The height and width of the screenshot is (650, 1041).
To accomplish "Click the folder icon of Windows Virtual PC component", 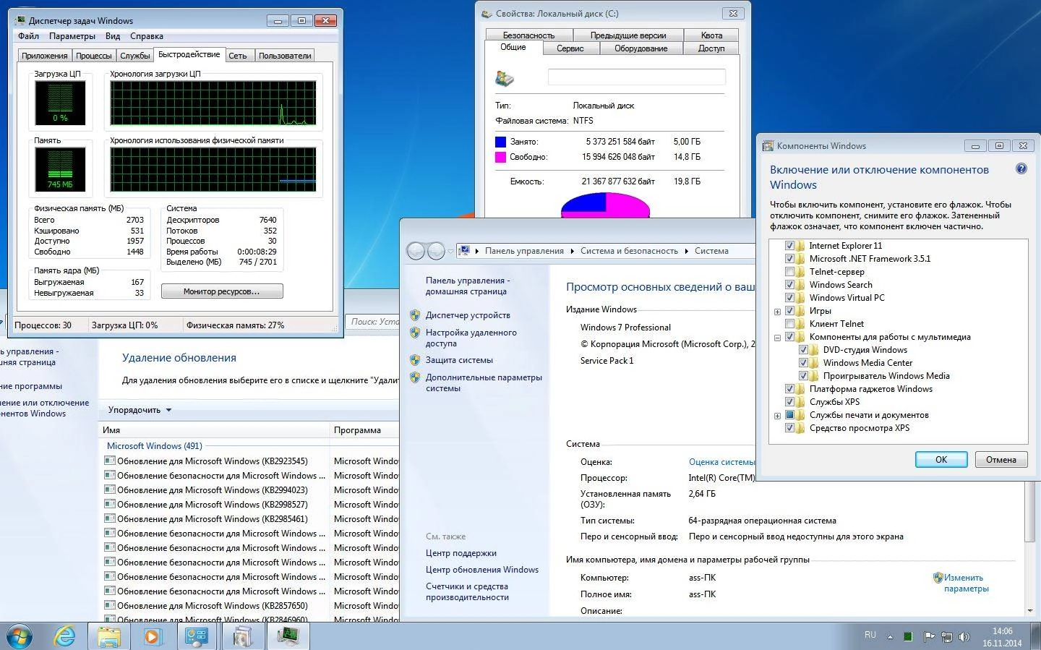I will (800, 298).
